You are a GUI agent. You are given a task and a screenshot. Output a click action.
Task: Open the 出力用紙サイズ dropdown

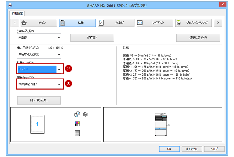point(39,54)
